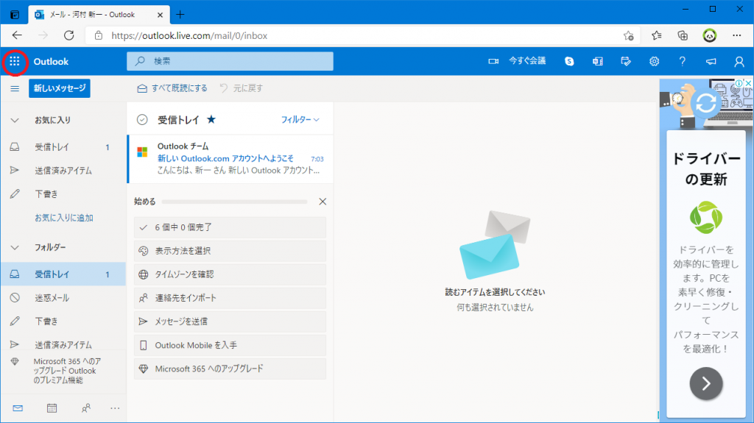Click Outlook Mobile を入手
754x423 pixels.
pyautogui.click(x=230, y=345)
